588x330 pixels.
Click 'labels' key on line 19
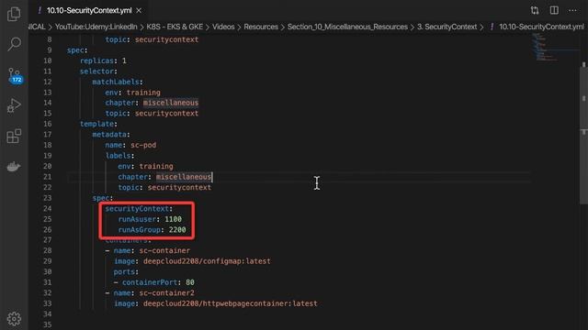click(x=118, y=156)
